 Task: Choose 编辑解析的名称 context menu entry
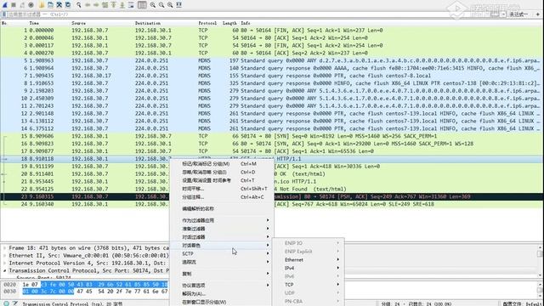[x=221, y=209]
